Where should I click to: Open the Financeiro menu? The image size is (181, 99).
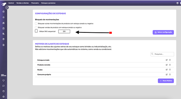tap(35, 3)
